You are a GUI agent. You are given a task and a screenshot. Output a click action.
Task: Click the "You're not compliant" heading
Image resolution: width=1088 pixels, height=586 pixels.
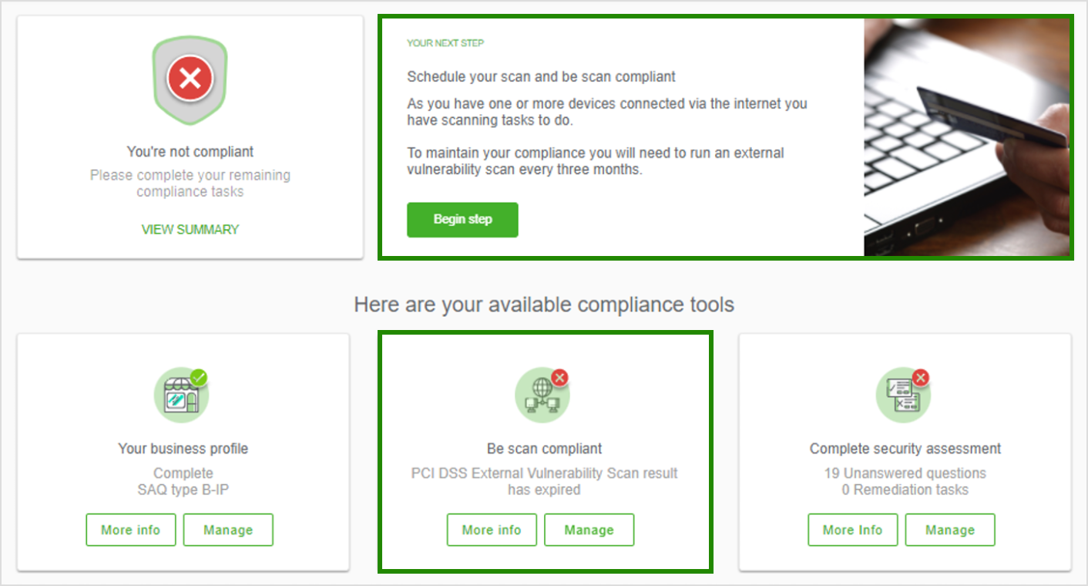(190, 152)
